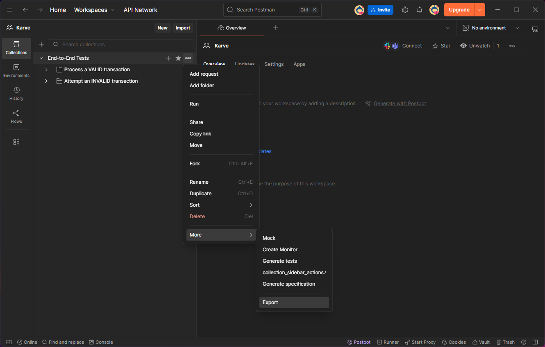Go back with the left arrow
Viewport: 545px width, 347px height.
(25, 10)
